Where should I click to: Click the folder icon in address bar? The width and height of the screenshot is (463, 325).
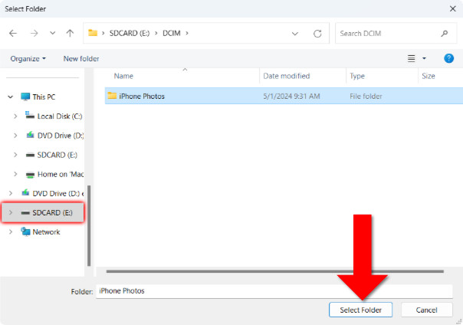pos(93,33)
